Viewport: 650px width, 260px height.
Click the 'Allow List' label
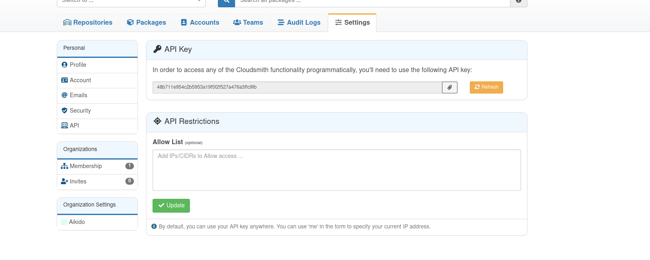click(x=168, y=142)
